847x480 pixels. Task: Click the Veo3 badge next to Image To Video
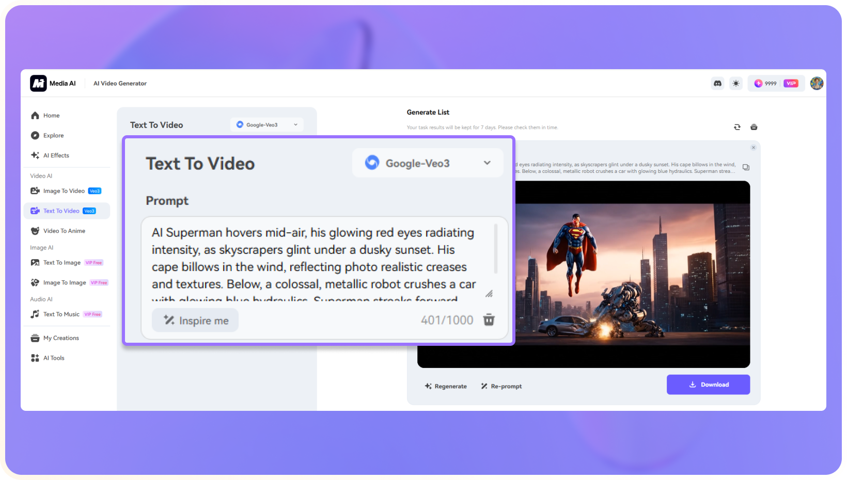click(95, 191)
